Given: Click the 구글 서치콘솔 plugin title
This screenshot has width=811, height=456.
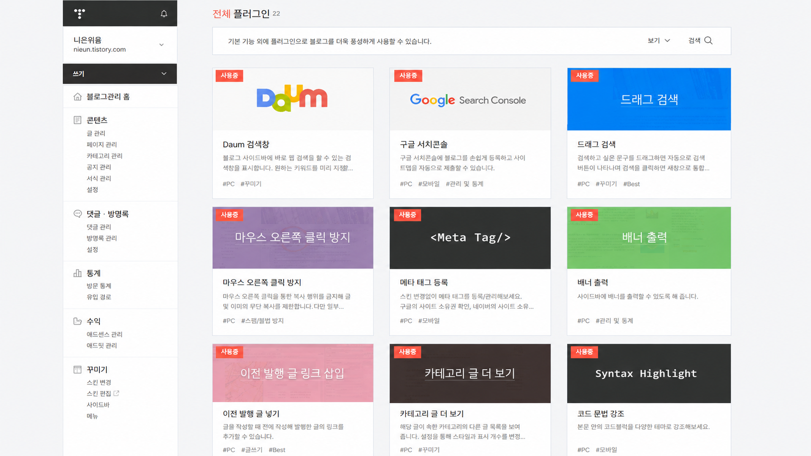Looking at the screenshot, I should pos(423,144).
